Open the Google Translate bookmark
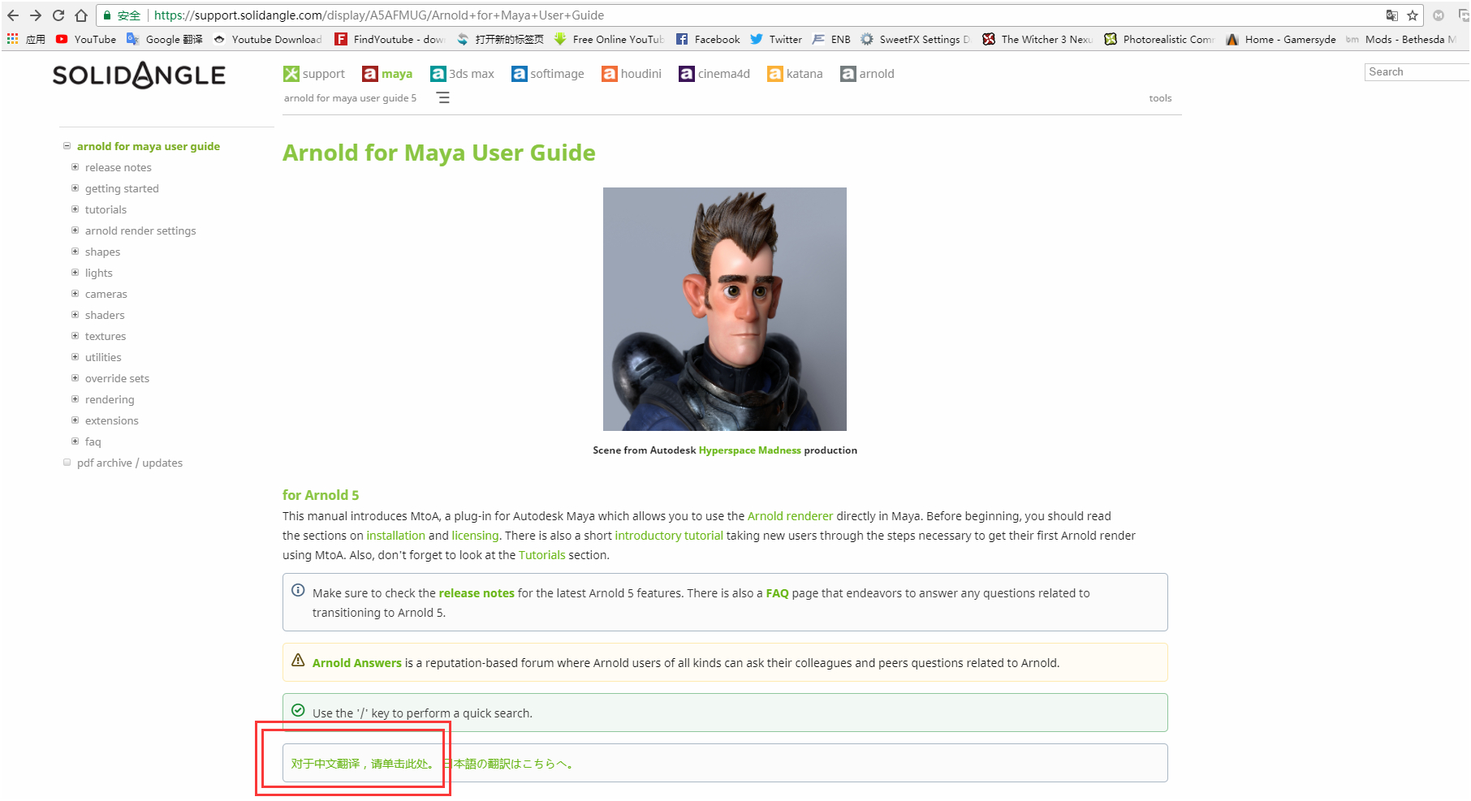Image resolution: width=1471 pixels, height=801 pixels. click(165, 39)
